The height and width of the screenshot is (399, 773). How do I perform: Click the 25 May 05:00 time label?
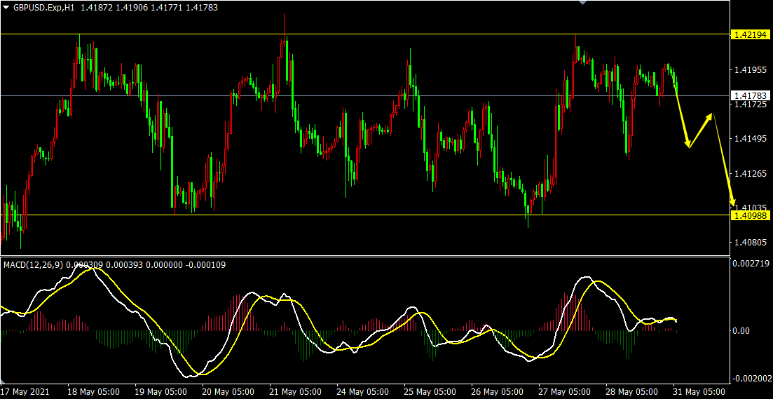pos(429,391)
